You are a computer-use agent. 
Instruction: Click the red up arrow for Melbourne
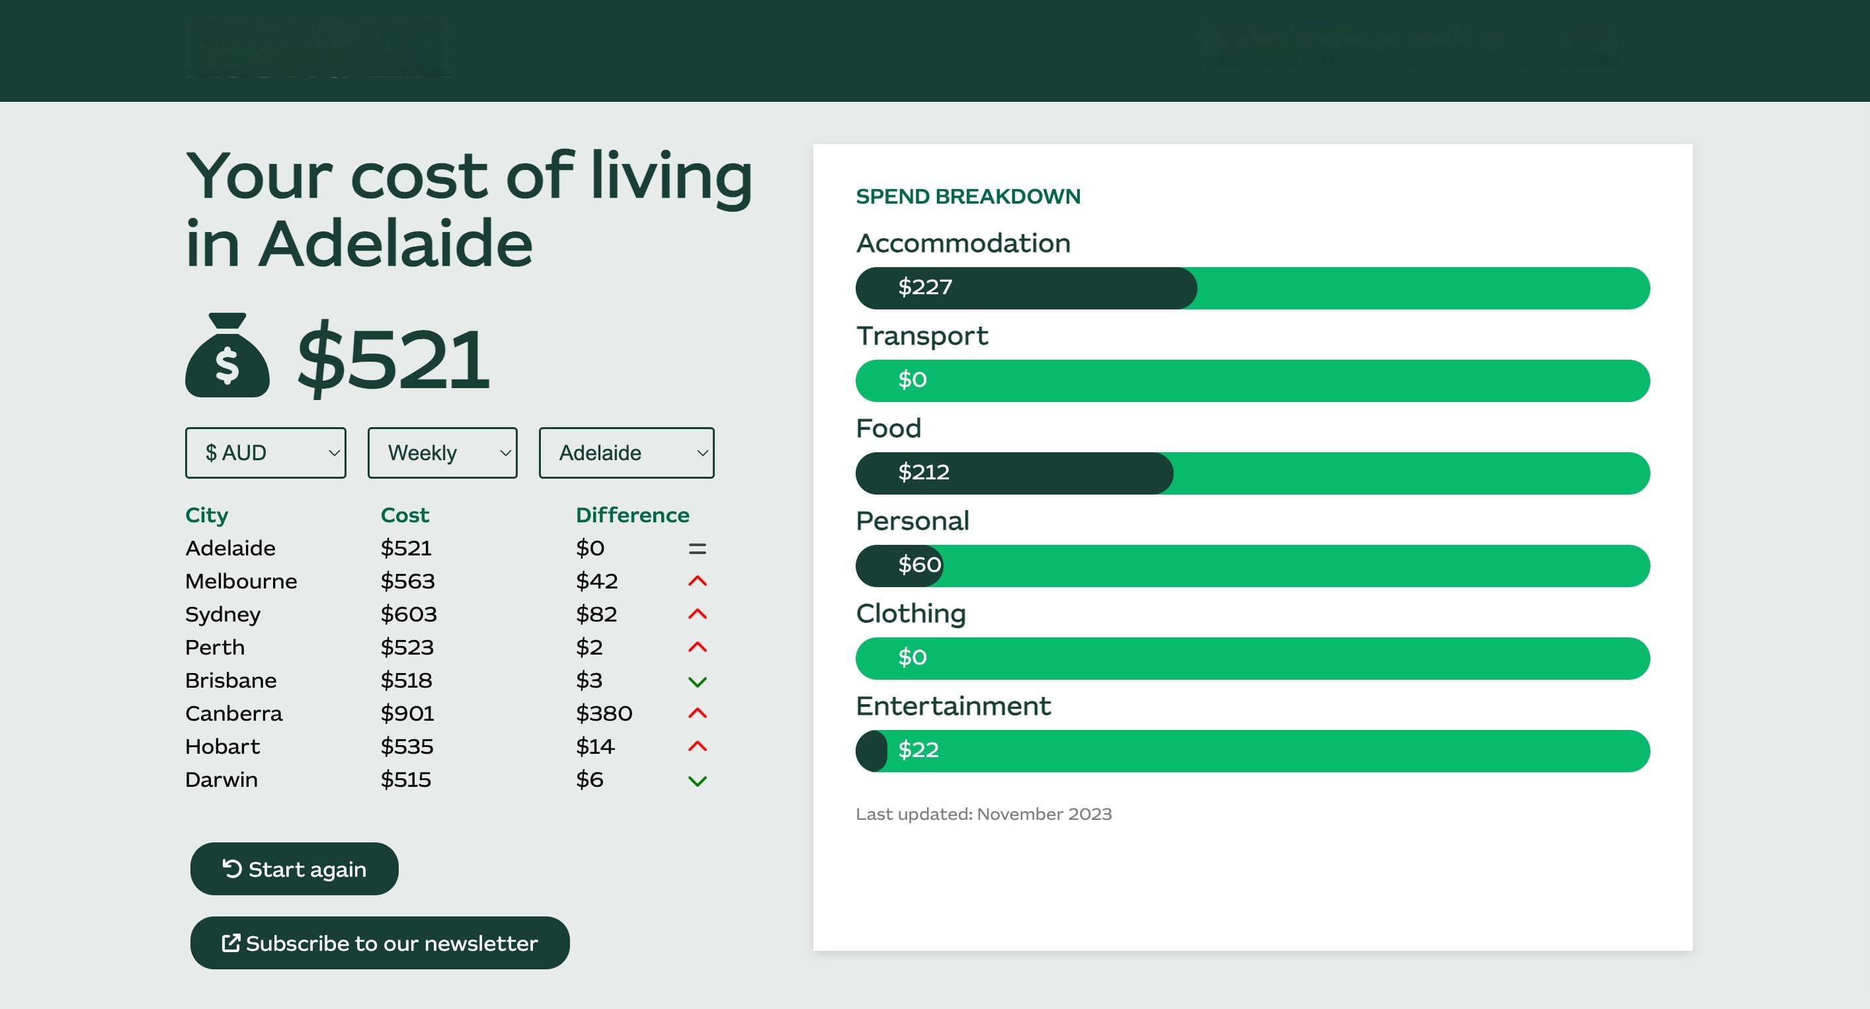click(x=697, y=581)
